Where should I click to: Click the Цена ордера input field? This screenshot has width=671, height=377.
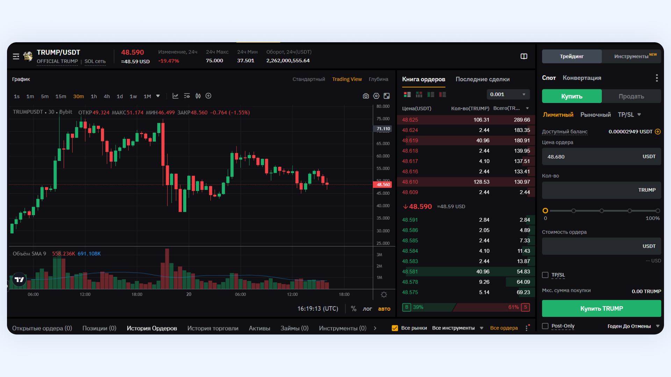[601, 157]
